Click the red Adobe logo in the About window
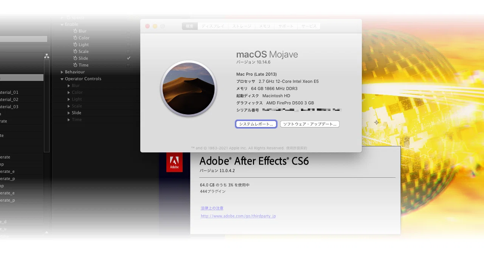Image resolution: width=484 pixels, height=253 pixels. pos(174,162)
